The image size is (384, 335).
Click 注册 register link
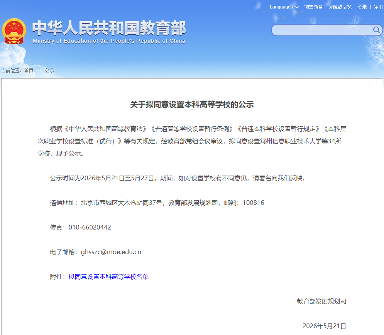click(x=378, y=7)
